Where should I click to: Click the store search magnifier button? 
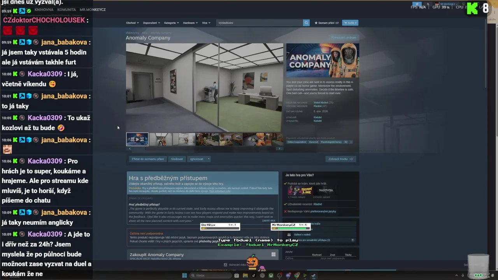click(306, 23)
